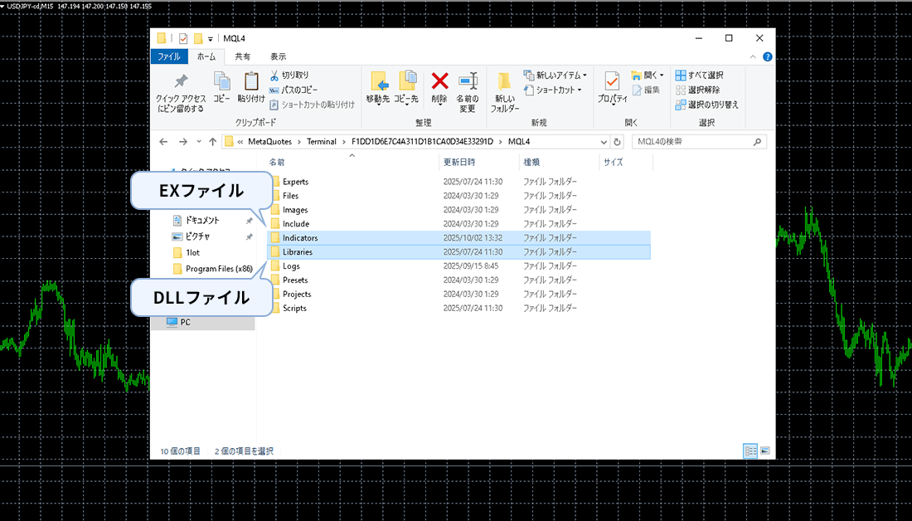912x521 pixels.
Task: Expand the address bar history dropdown
Action: coord(603,141)
